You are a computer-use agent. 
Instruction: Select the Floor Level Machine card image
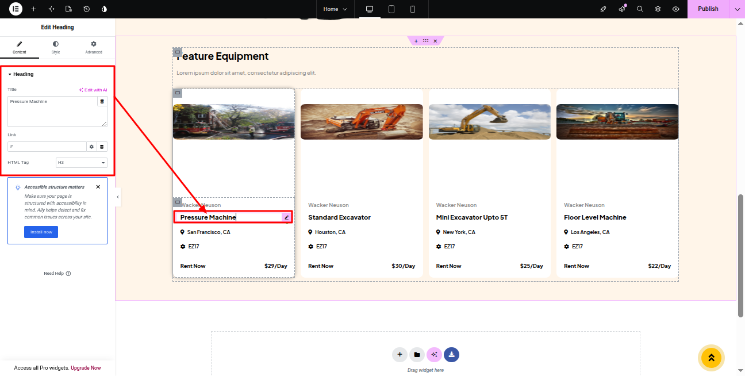click(617, 121)
